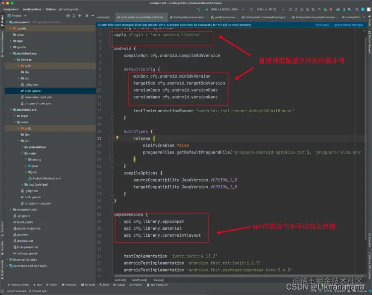Screen dimensions: 372x295
Task: Expand the login module folder
Action: coord(14,116)
